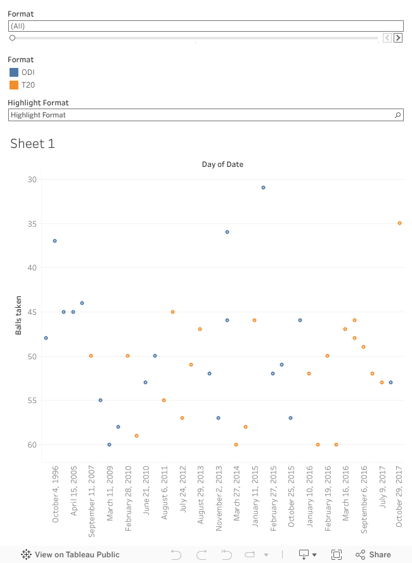This screenshot has width=412, height=563.
Task: Click the Undo arrow in bottom toolbar
Action: (176, 555)
